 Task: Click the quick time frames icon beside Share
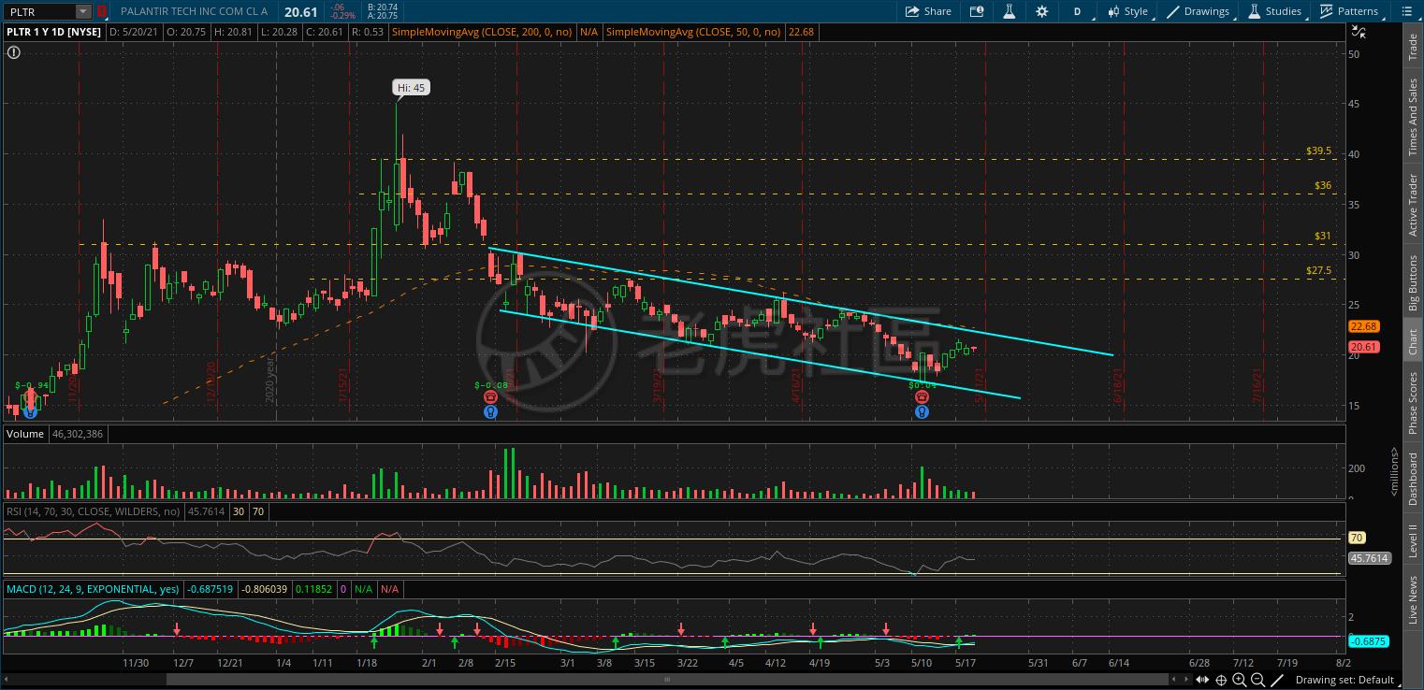[x=977, y=11]
